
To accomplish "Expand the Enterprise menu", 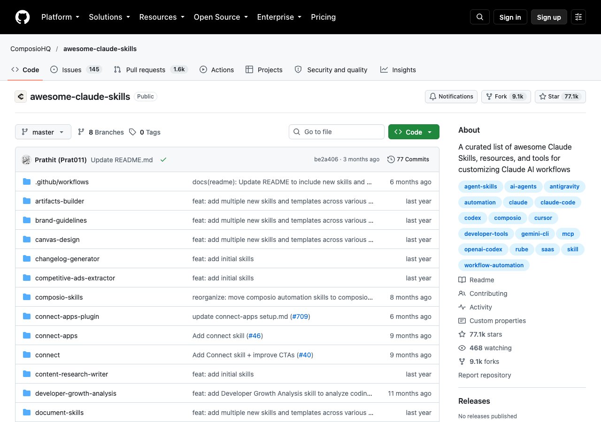I will [x=280, y=17].
